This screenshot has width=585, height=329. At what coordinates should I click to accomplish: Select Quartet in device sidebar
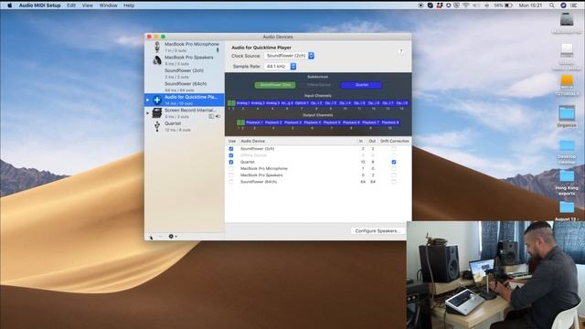pos(185,126)
